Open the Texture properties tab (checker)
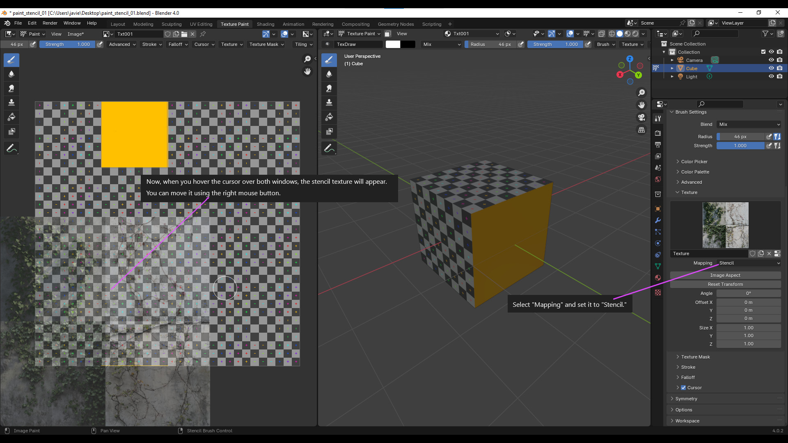Image resolution: width=788 pixels, height=443 pixels. 658,292
